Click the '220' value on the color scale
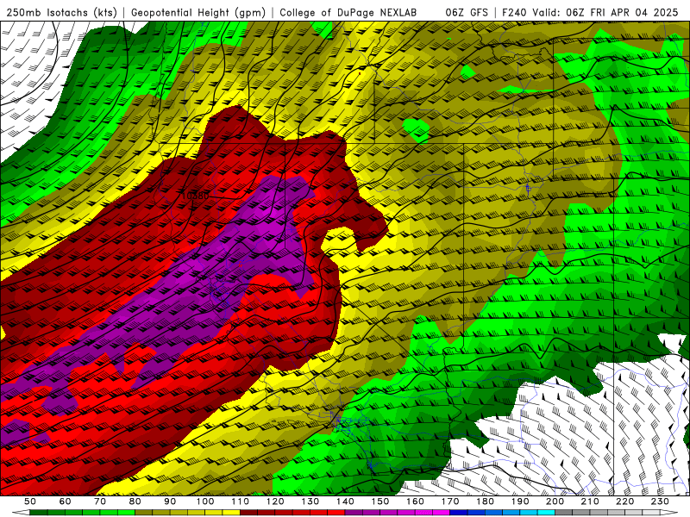The height and width of the screenshot is (517, 690). (624, 501)
